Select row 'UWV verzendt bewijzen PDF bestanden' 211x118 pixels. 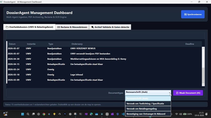(104, 54)
